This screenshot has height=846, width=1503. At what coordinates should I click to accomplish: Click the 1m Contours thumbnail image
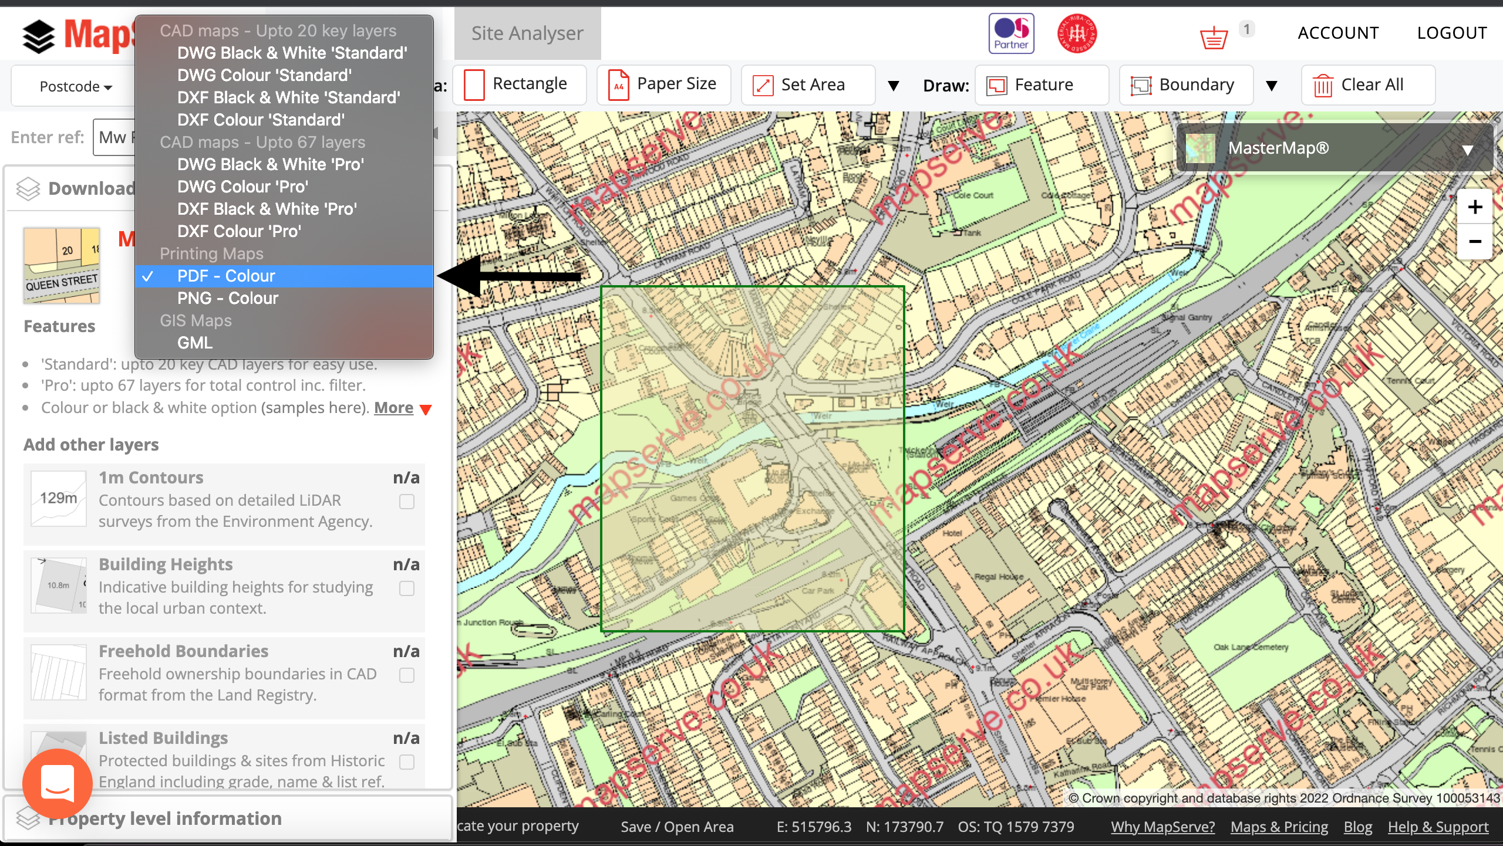(59, 499)
